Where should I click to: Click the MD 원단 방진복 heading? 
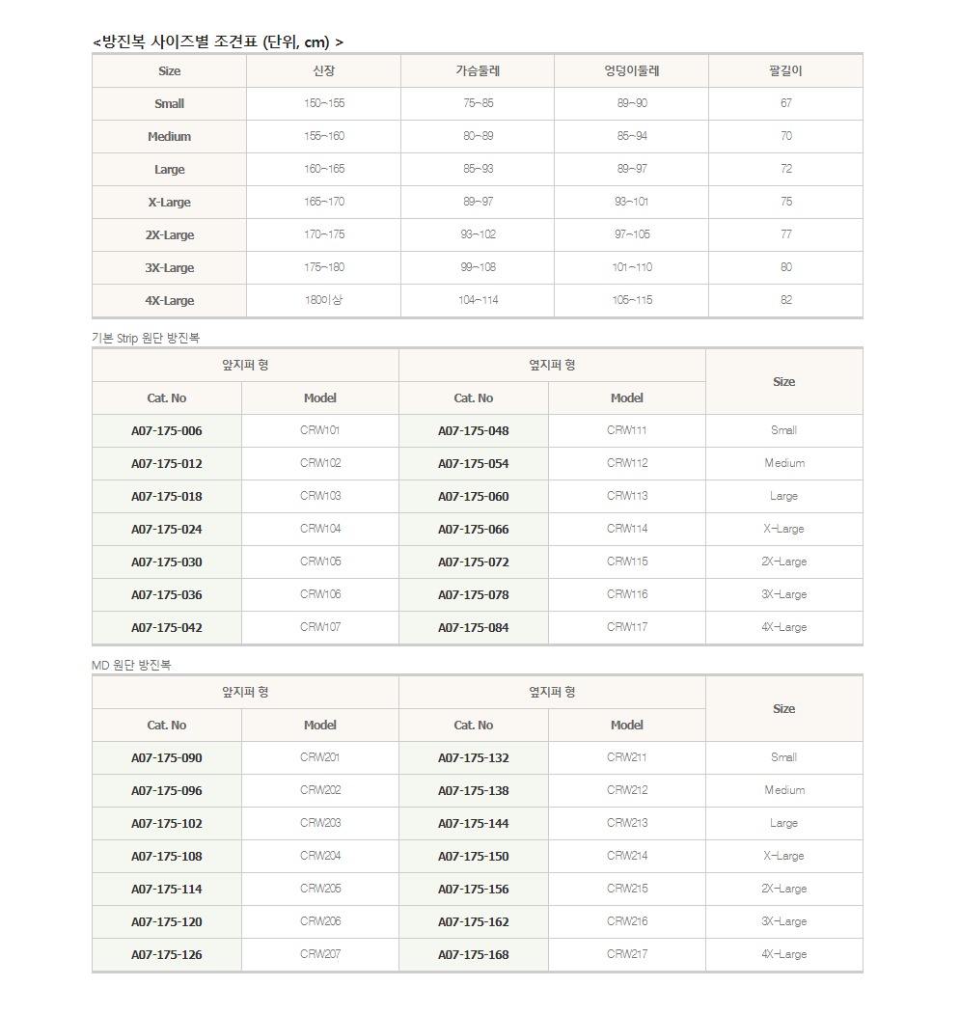[131, 665]
